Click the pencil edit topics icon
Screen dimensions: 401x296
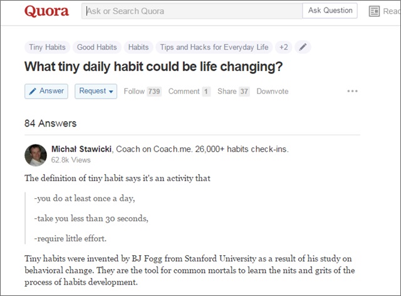coord(303,47)
